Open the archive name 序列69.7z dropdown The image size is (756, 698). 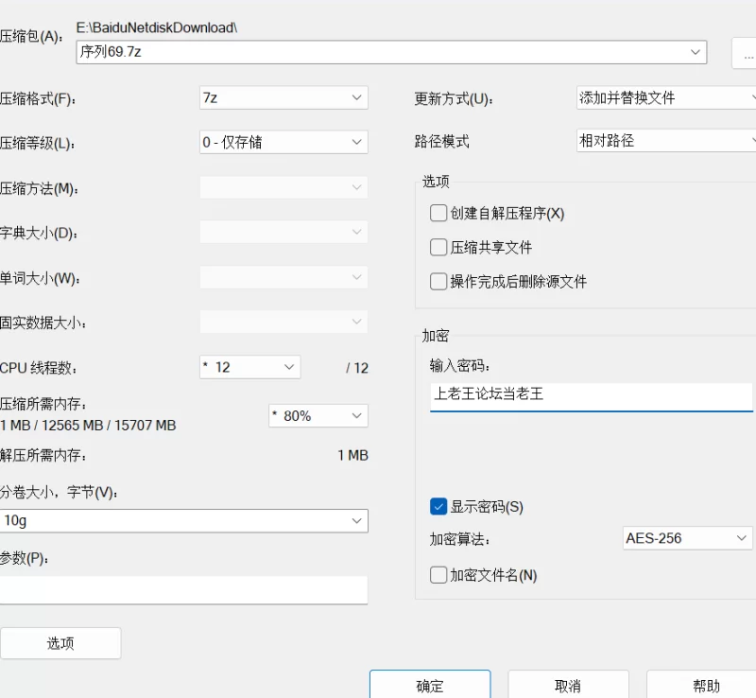point(391,52)
